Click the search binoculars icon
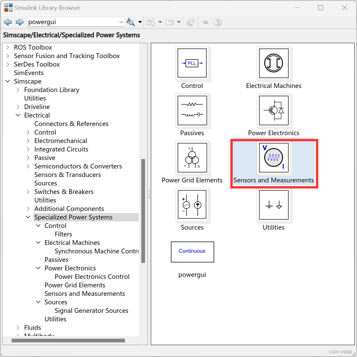 point(131,22)
